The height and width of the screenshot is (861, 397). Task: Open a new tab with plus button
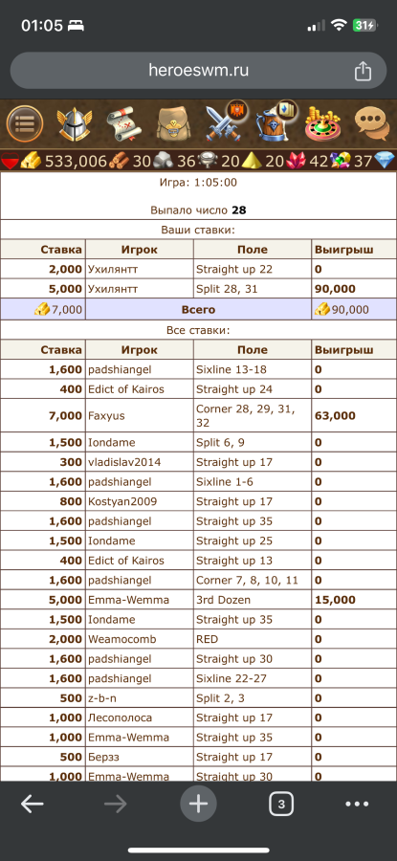(x=198, y=804)
